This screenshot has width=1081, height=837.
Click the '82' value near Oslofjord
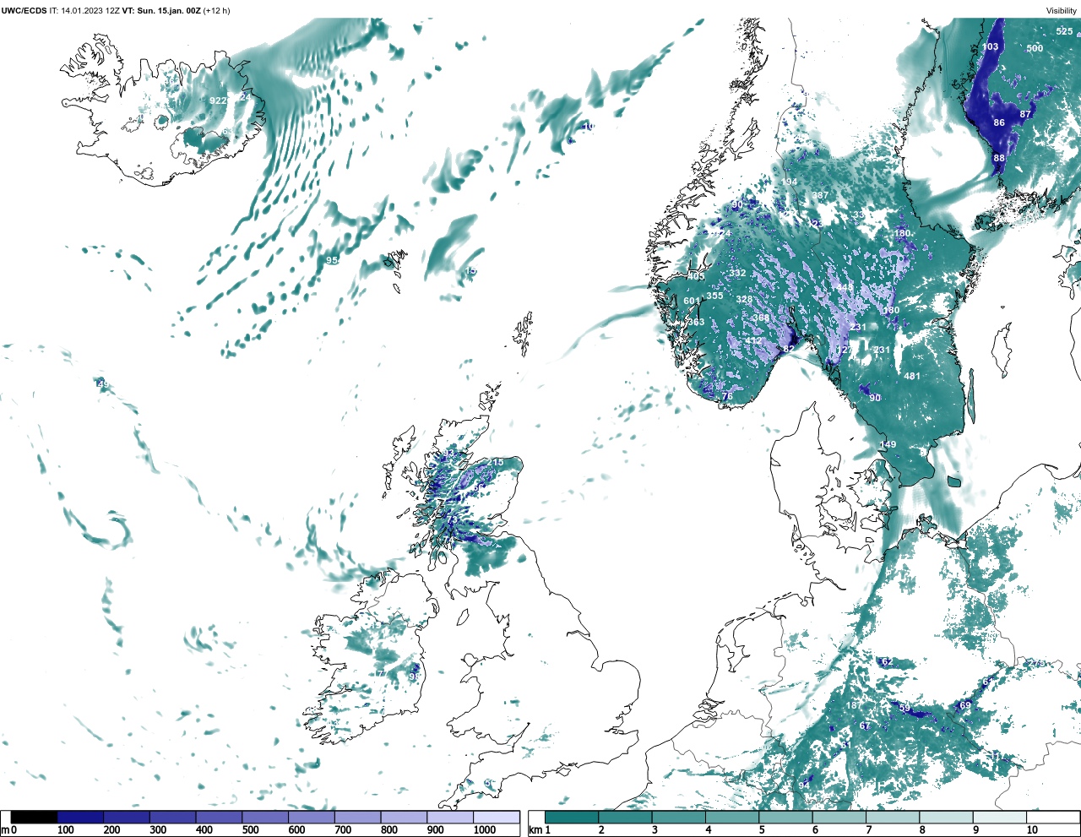click(789, 349)
